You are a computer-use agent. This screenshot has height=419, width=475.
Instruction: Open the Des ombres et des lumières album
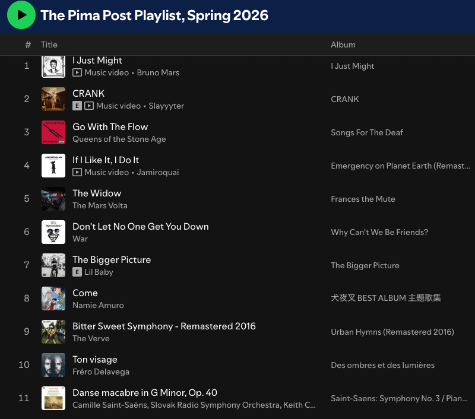pos(382,365)
